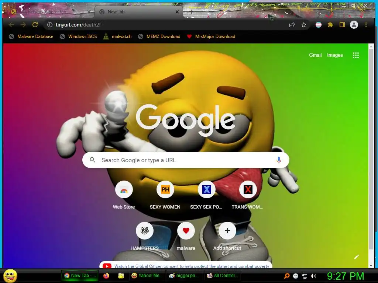Click the Google search box
The height and width of the screenshot is (283, 378).
coord(186,160)
